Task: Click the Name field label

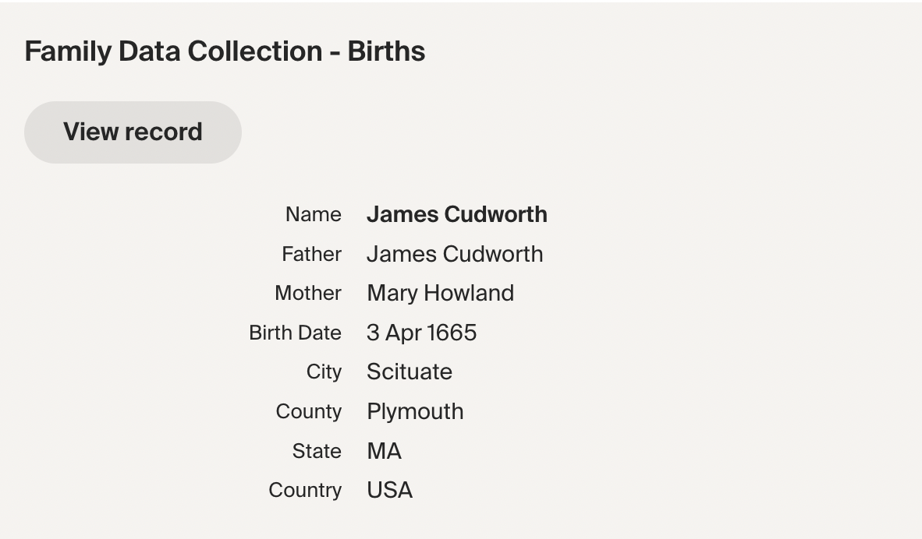Action: (313, 214)
